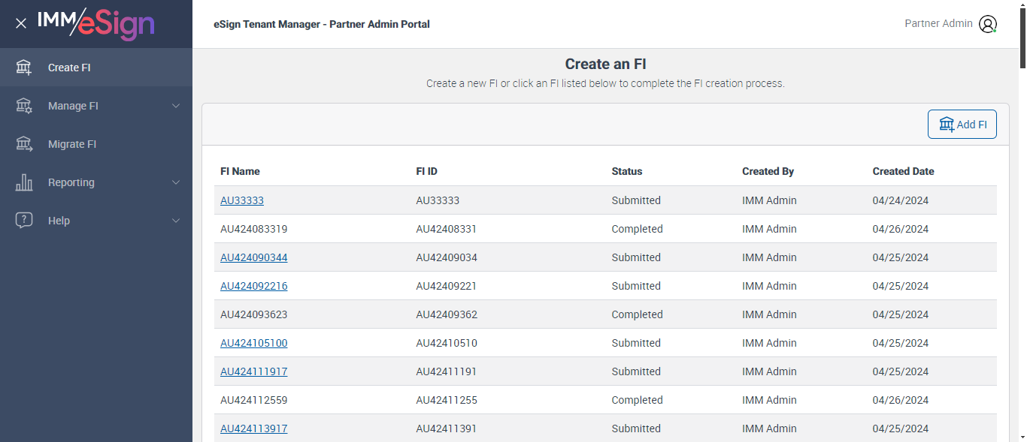Select Create FI in the sidebar
Screen dimensions: 1027x442
69,68
